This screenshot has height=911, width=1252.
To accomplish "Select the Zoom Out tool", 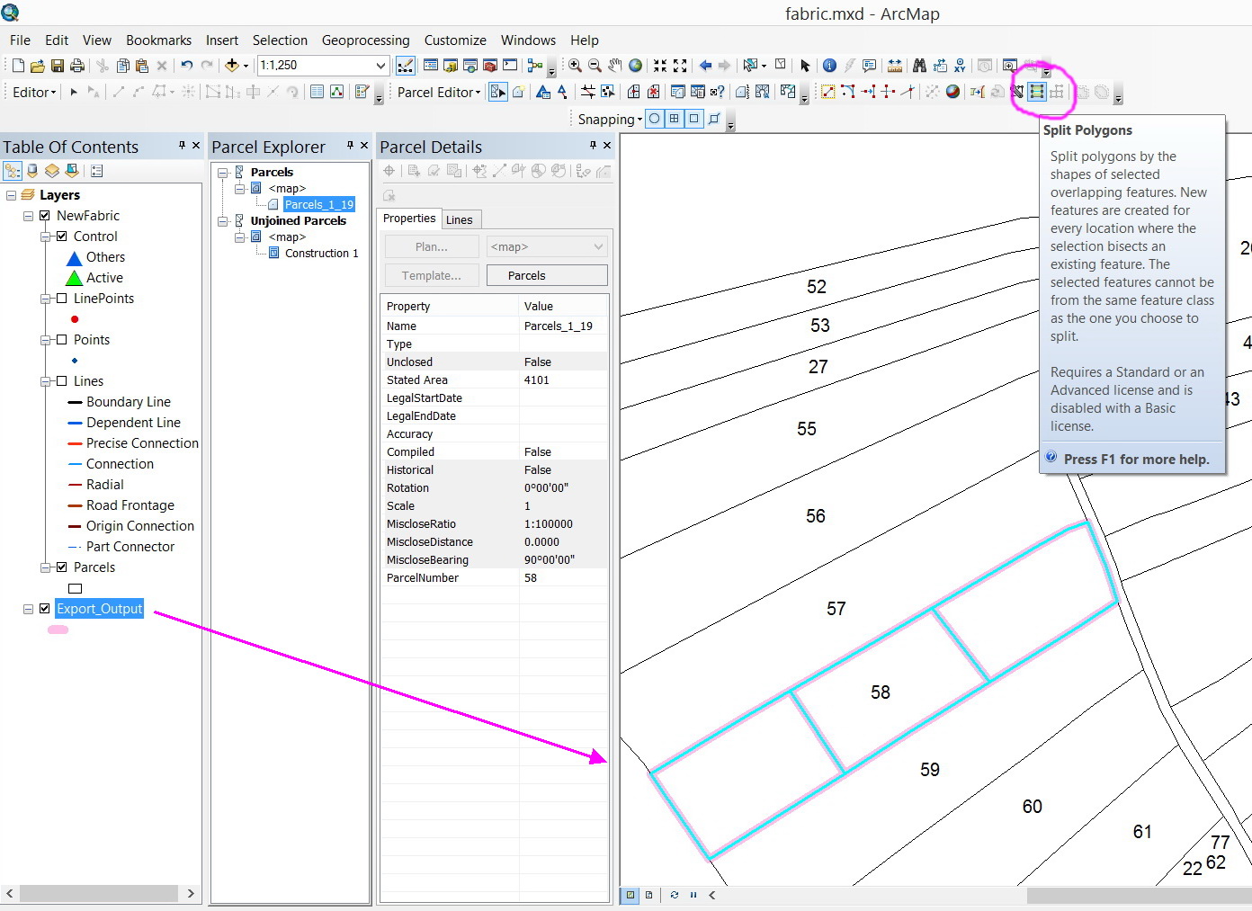I will 595,66.
